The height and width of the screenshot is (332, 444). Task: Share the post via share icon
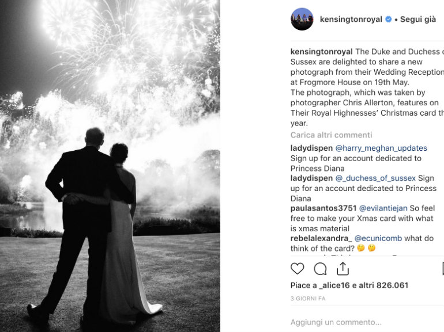point(343,269)
